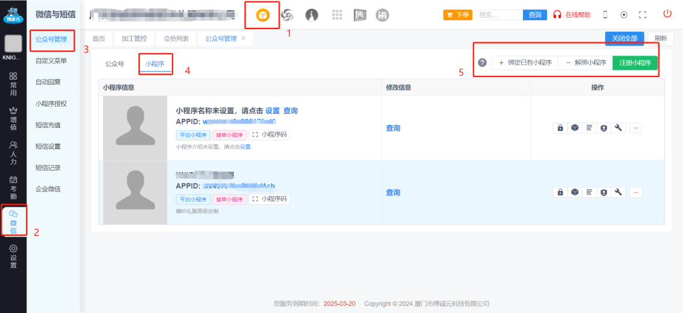Open 常用 in the left sidebar
This screenshot has width=683, height=313.
13,83
